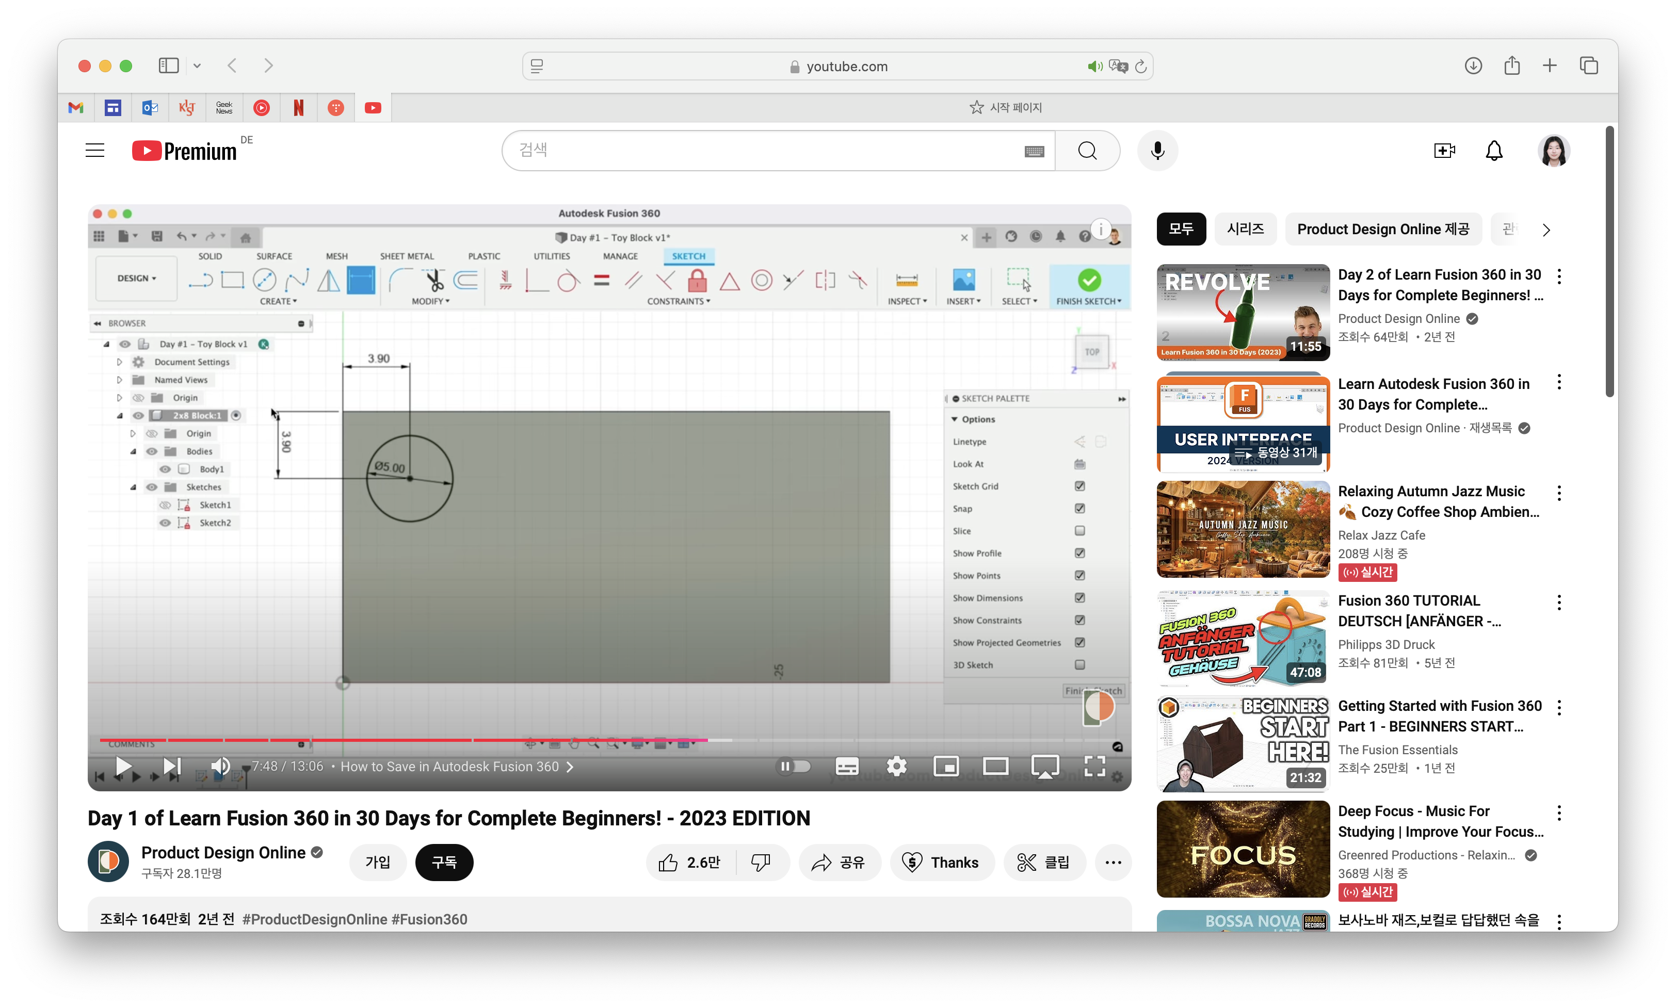This screenshot has height=1008, width=1676.
Task: Click the search magnifier button
Action: 1087,150
